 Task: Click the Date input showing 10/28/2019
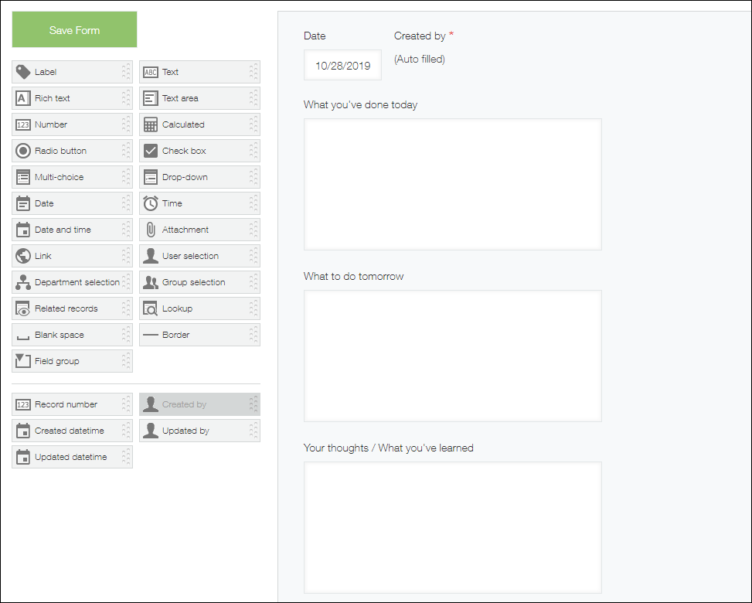click(342, 65)
